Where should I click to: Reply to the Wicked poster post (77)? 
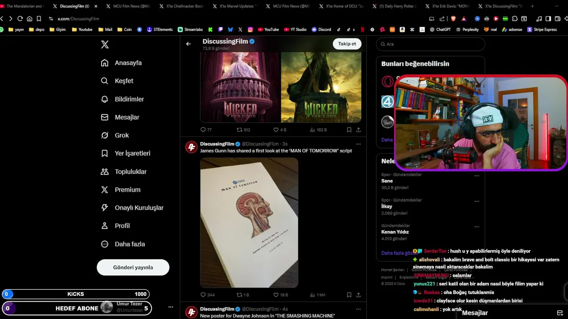pos(206,130)
